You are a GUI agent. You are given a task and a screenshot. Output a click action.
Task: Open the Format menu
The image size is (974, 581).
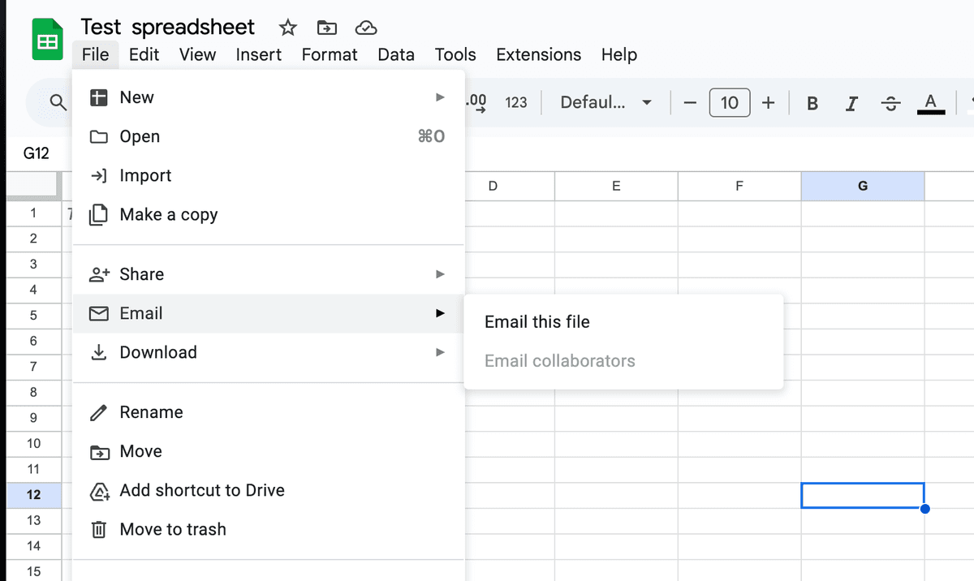point(330,54)
